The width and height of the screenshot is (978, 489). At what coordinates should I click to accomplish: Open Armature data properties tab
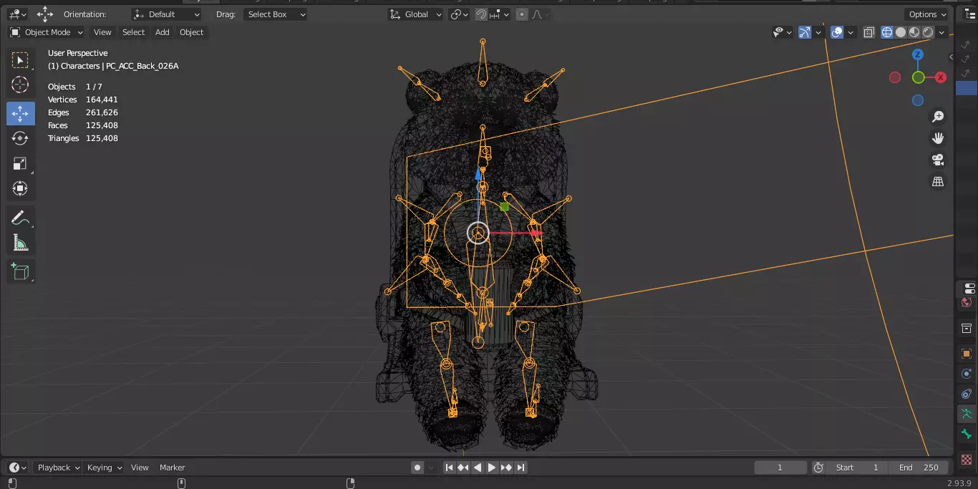(967, 414)
